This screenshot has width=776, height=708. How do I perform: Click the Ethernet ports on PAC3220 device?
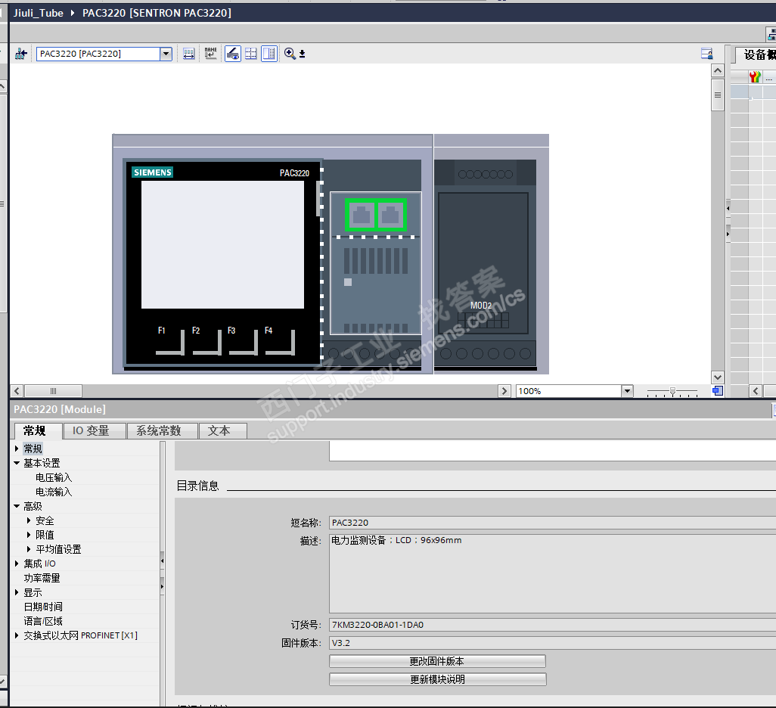376,216
